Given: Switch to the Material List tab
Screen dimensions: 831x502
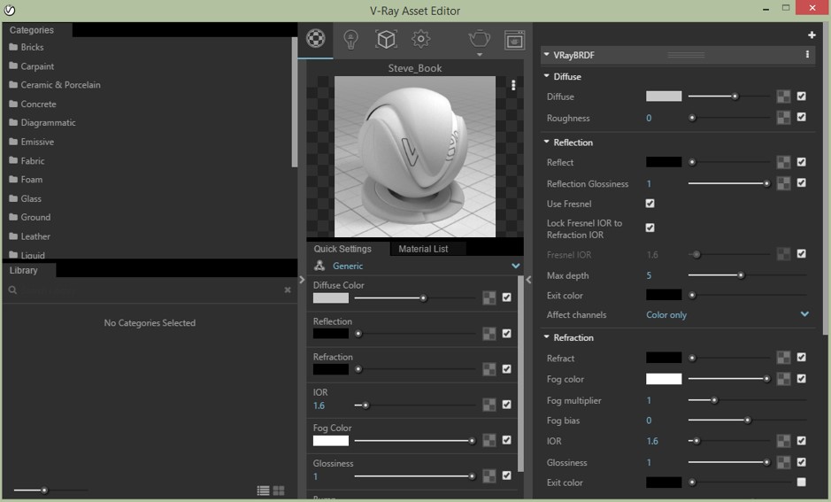Looking at the screenshot, I should (x=423, y=249).
